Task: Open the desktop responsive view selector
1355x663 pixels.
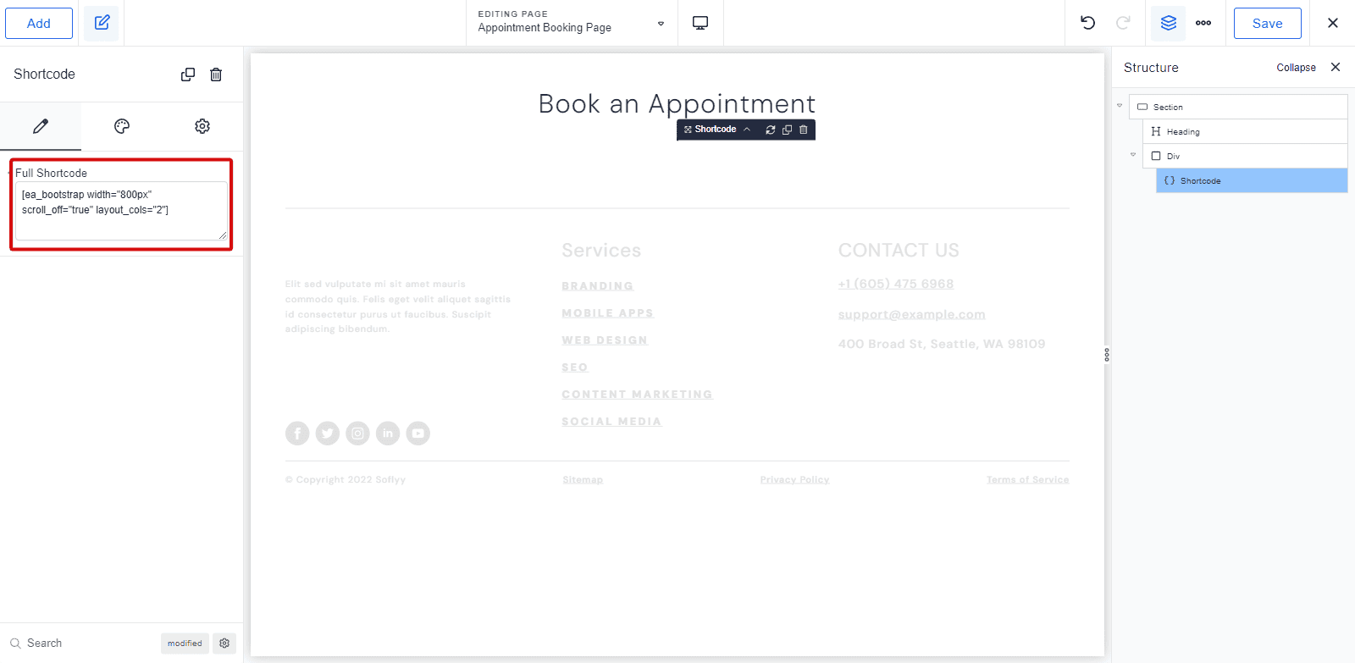Action: click(700, 23)
